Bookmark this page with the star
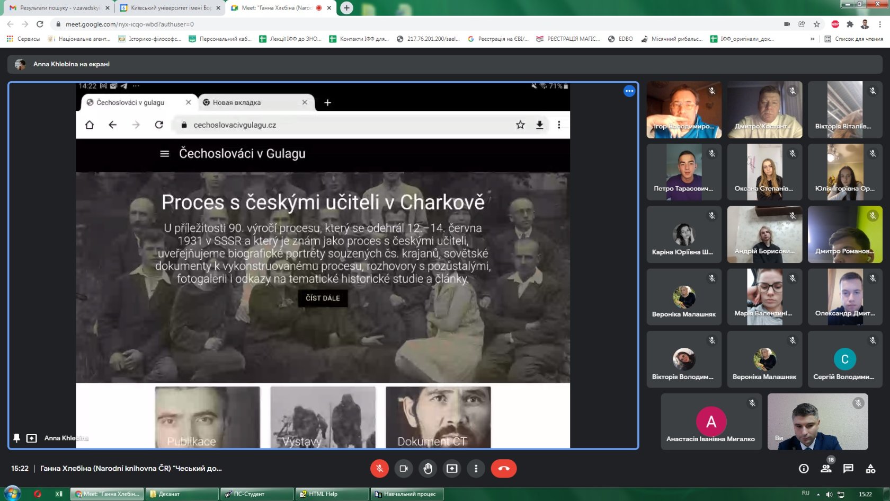This screenshot has width=890, height=501. (816, 24)
